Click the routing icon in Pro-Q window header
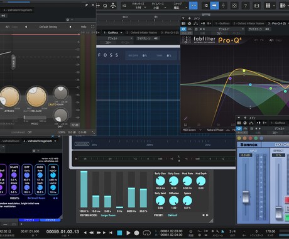 coord(196,23)
